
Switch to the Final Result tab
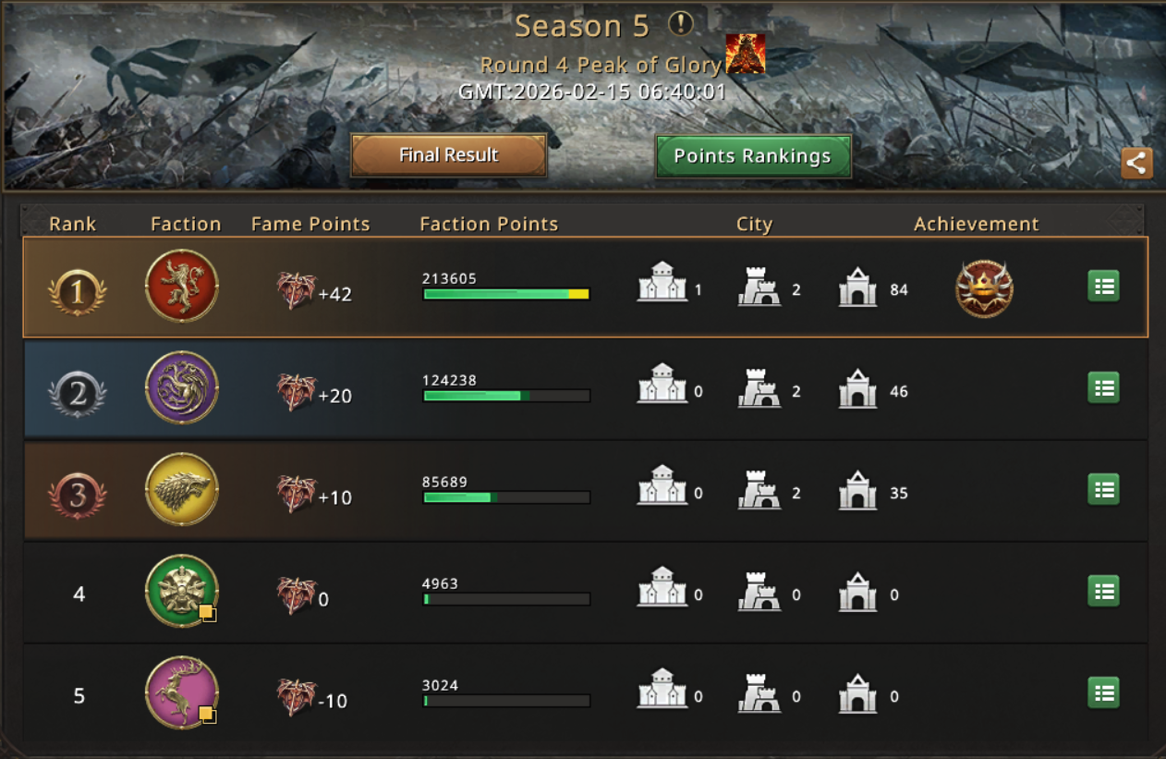point(449,155)
